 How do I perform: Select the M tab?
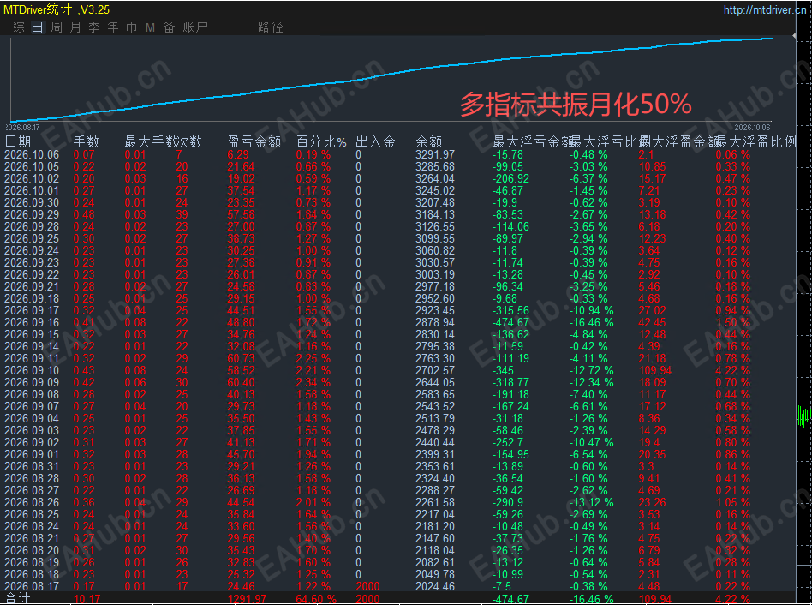tap(150, 27)
